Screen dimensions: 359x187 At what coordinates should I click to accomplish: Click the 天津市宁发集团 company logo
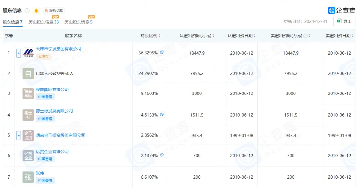tap(28, 53)
